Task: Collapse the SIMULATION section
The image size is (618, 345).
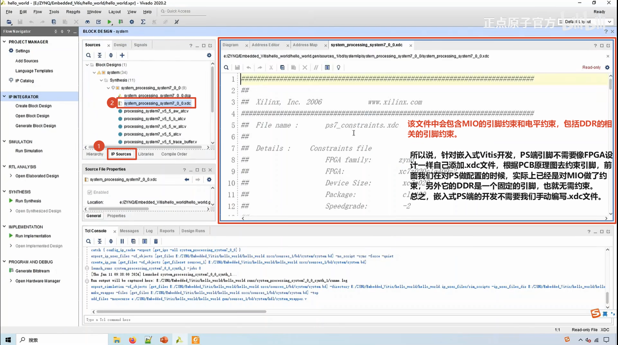Action: [4, 142]
